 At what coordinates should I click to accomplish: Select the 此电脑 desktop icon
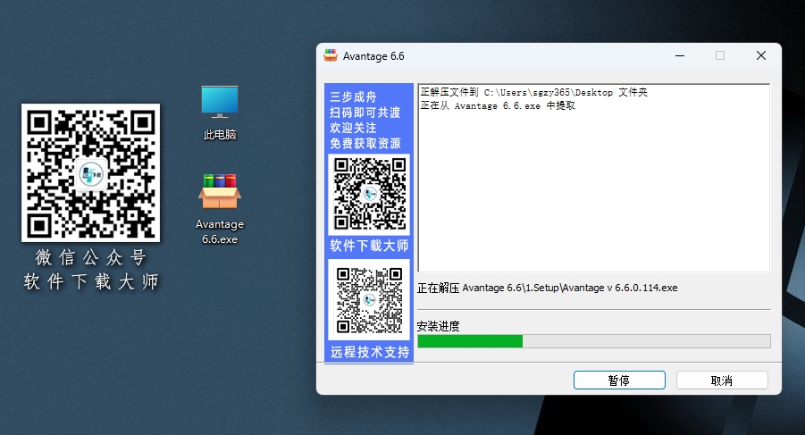220,113
